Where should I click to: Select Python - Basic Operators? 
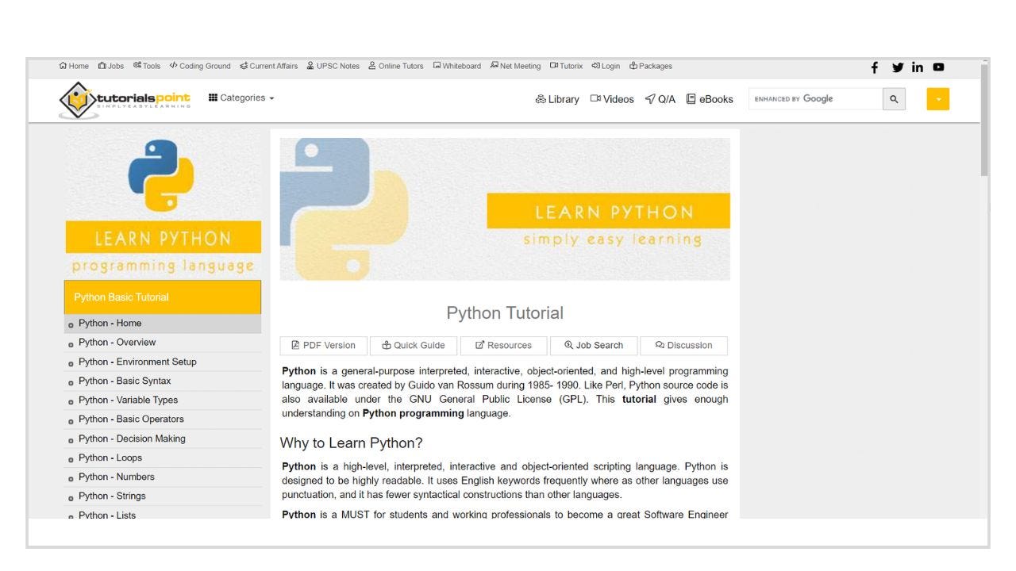[163, 420]
